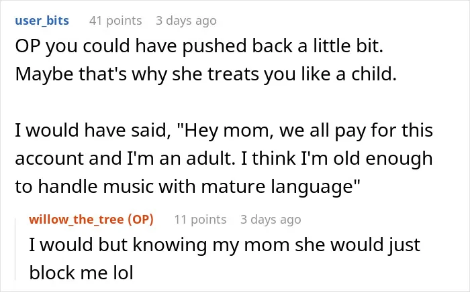Image resolution: width=470 pixels, height=292 pixels.
Task: Click the text 'block me lol'
Action: 81,273
